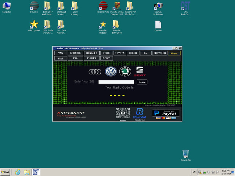Switch to the VAG tab
235x176 pixels.
click(x=61, y=53)
